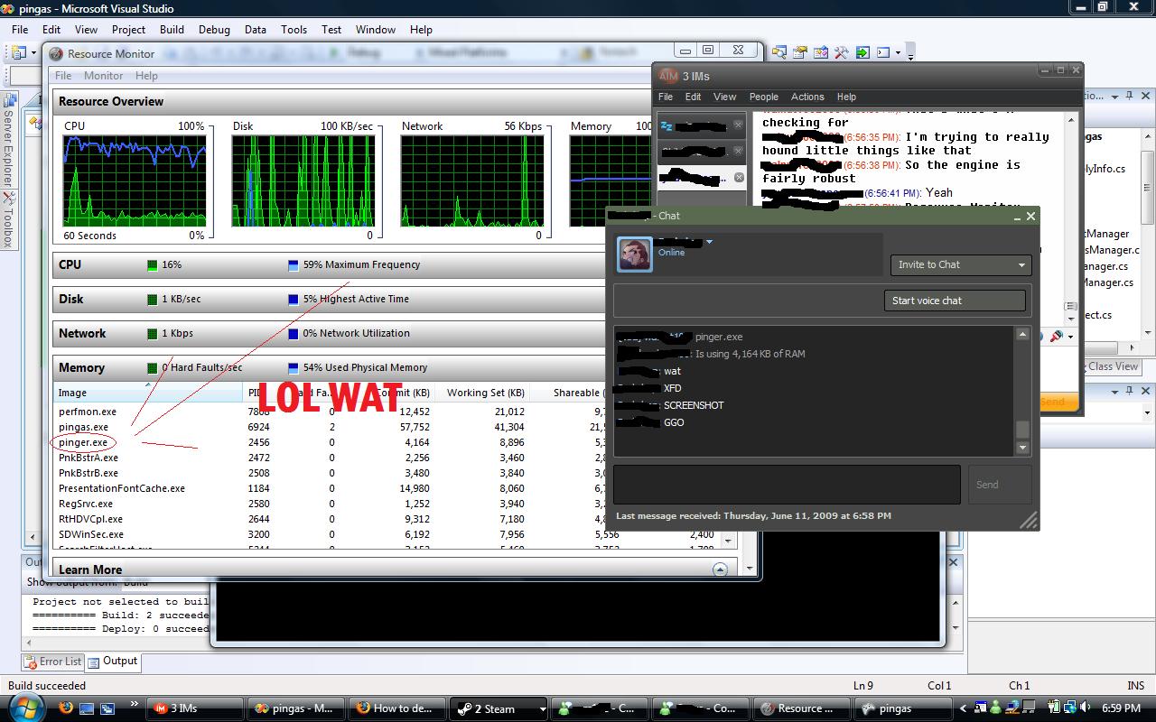Open the Properties Window toolbar icon

tap(800, 52)
